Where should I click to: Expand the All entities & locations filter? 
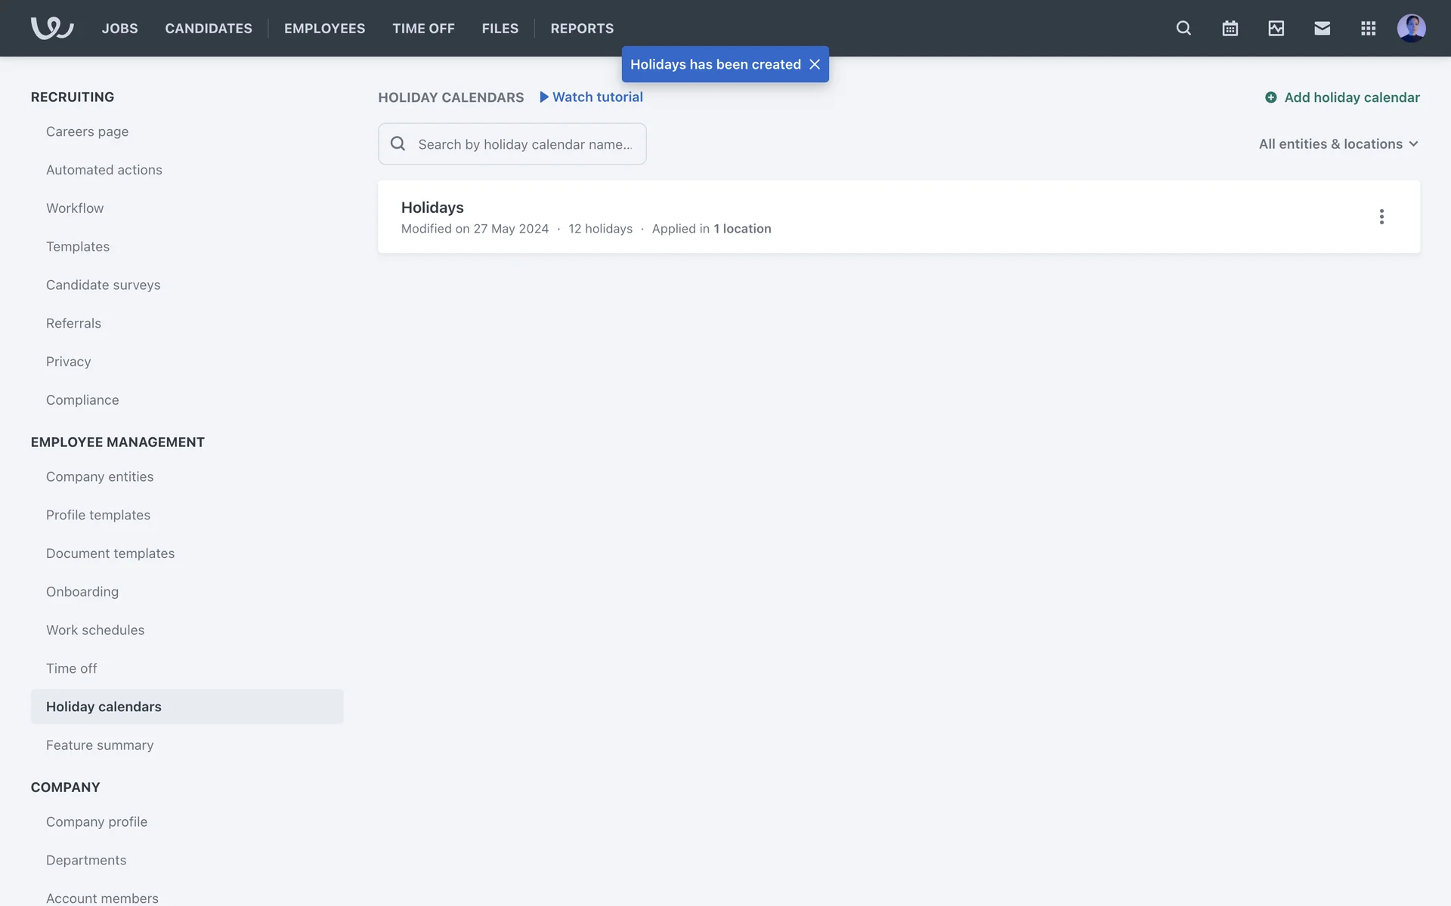pos(1338,143)
